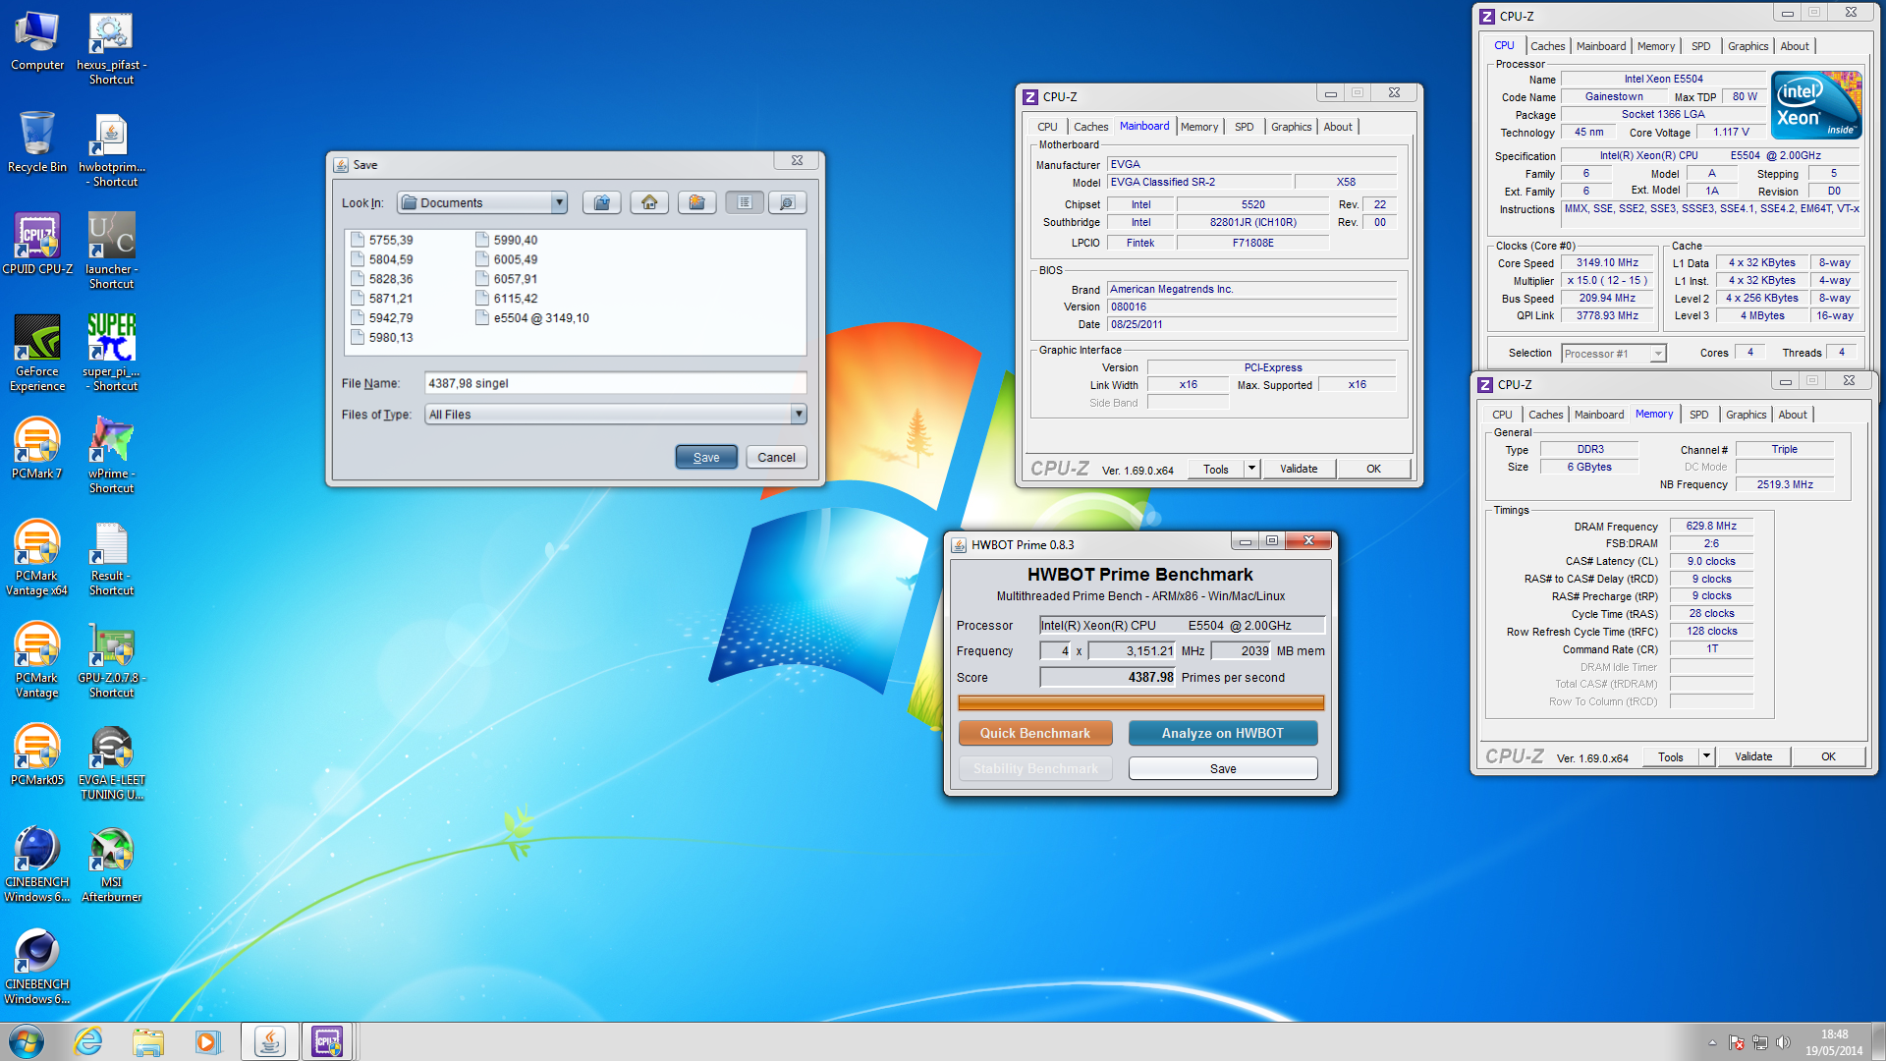Launch PCMark 7 desktop icon
The width and height of the screenshot is (1886, 1061).
37,448
